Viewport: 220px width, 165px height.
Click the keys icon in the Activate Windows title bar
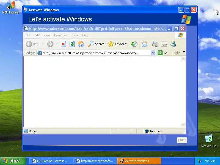coord(25,10)
